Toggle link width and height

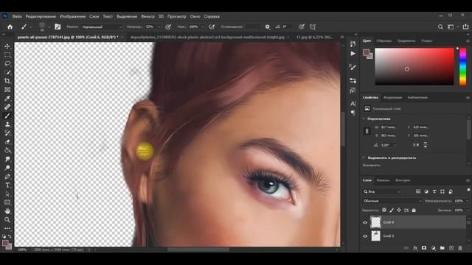point(367,131)
